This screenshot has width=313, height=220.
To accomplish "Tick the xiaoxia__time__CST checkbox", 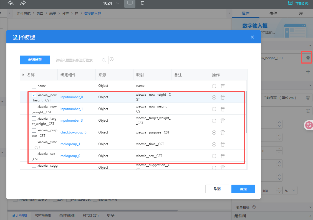I will click(x=34, y=142).
